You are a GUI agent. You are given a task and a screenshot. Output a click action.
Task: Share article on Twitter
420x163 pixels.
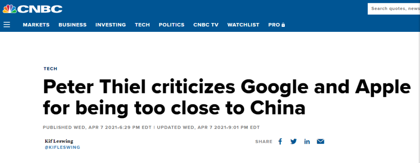point(294,141)
